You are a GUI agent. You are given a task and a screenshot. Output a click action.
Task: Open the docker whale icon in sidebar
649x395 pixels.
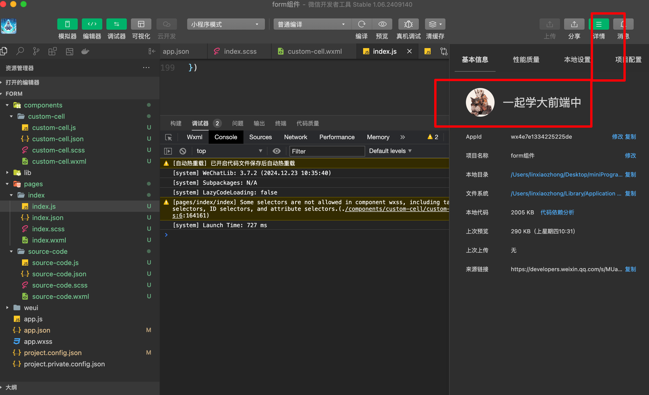(85, 51)
